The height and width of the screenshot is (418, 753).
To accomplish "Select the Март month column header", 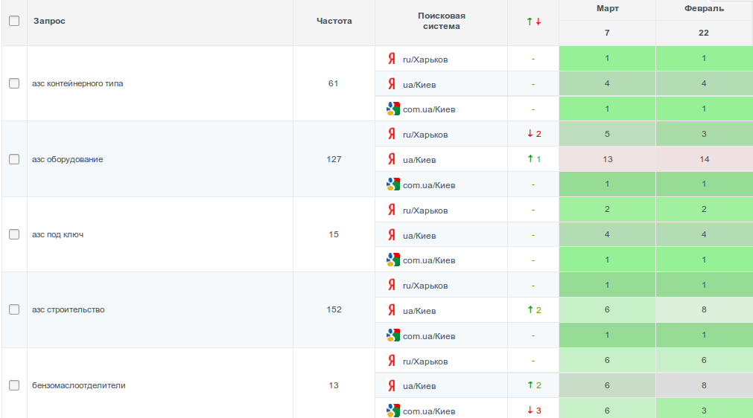I will pos(607,9).
